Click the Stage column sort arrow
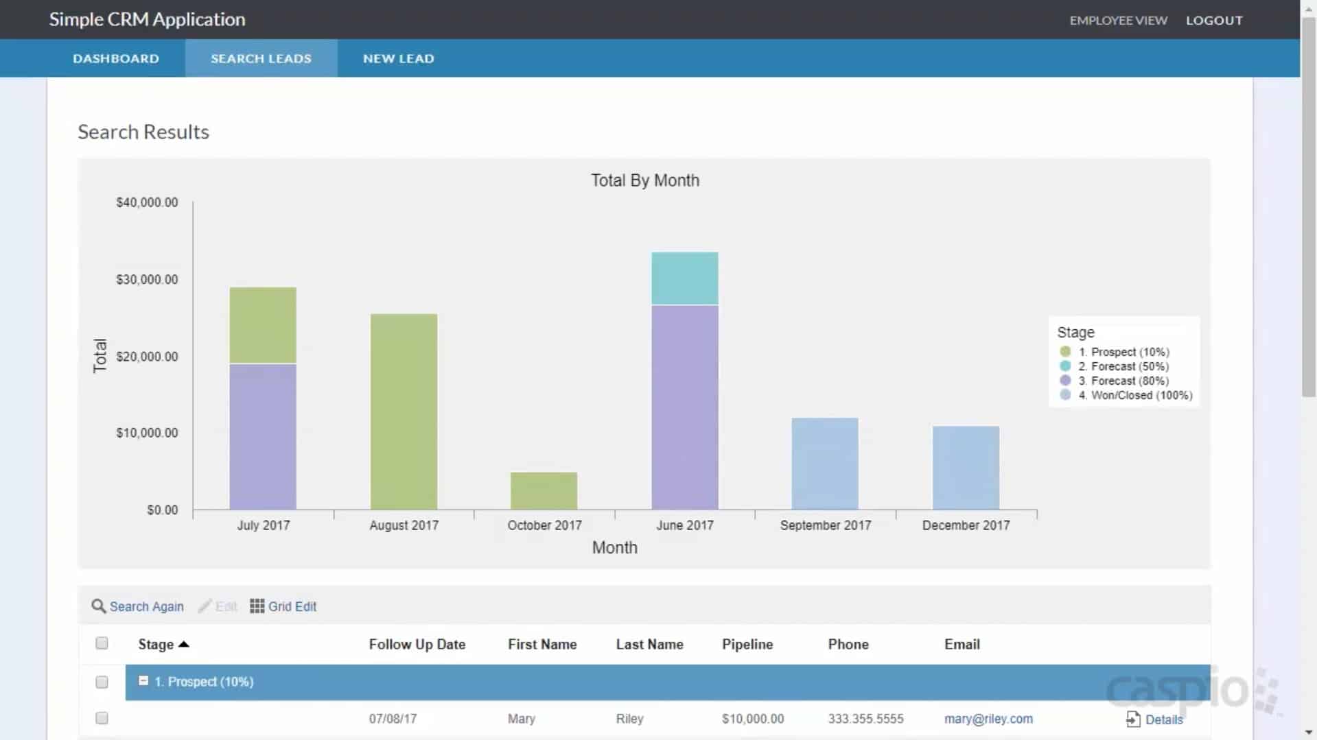This screenshot has width=1317, height=740. 183,644
